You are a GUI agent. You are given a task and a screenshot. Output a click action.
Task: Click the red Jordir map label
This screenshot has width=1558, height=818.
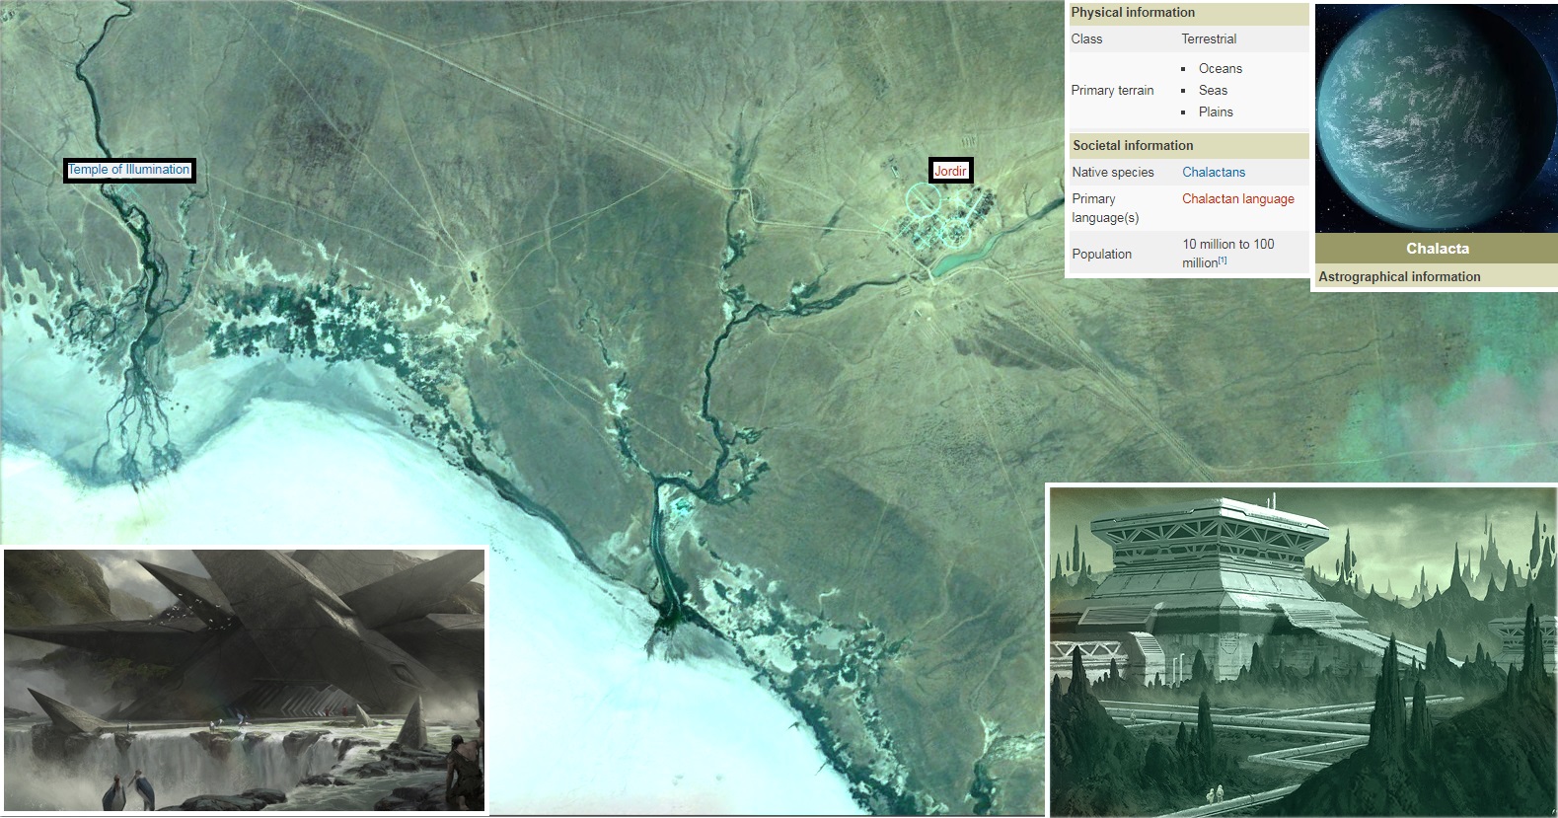click(950, 171)
